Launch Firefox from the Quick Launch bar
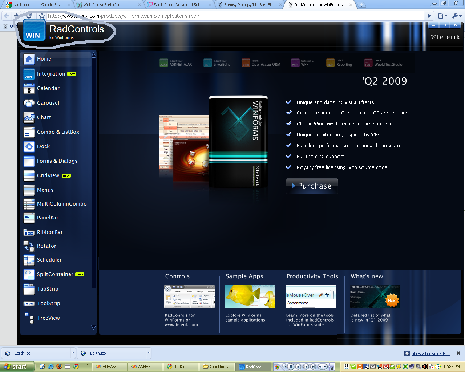 (59, 367)
